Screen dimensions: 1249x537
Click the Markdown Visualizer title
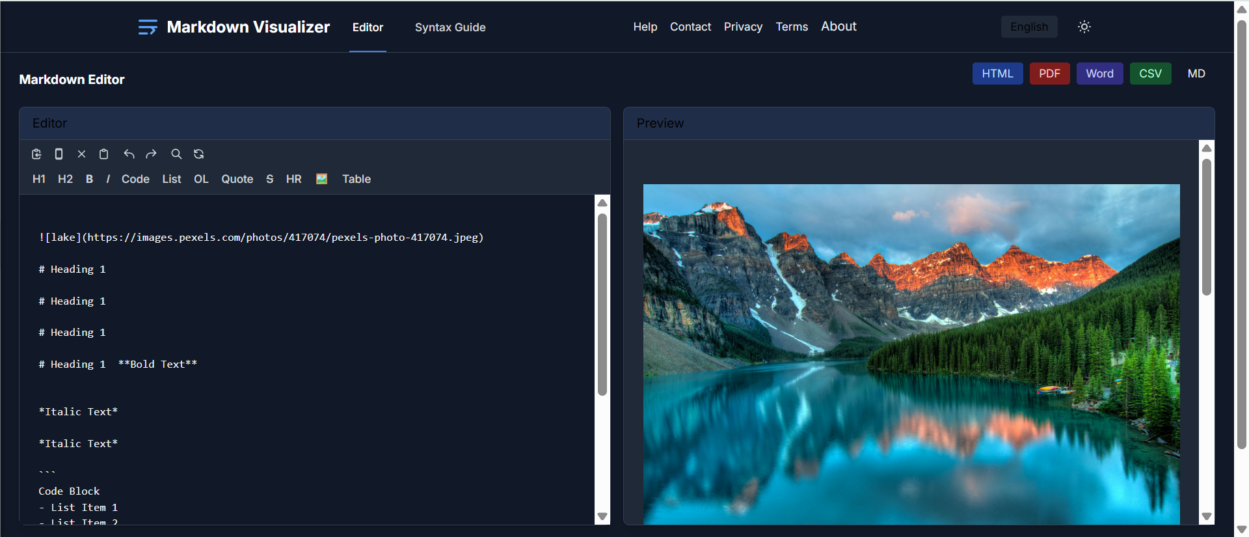pyautogui.click(x=248, y=27)
